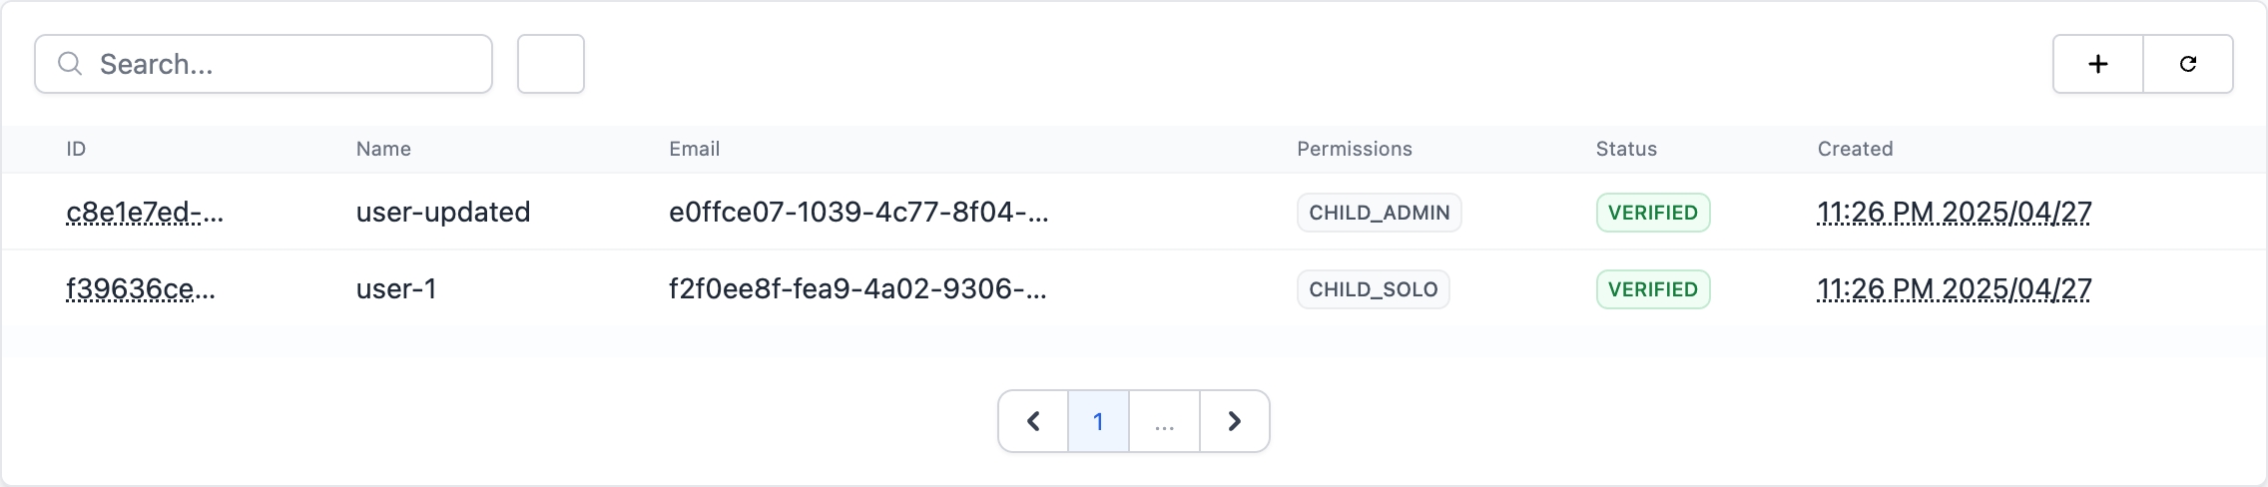The width and height of the screenshot is (2268, 487).
Task: Click the magnifier icon in search box
Action: [70, 64]
